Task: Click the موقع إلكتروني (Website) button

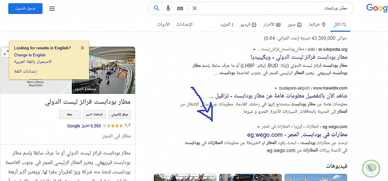Action: tap(120, 115)
